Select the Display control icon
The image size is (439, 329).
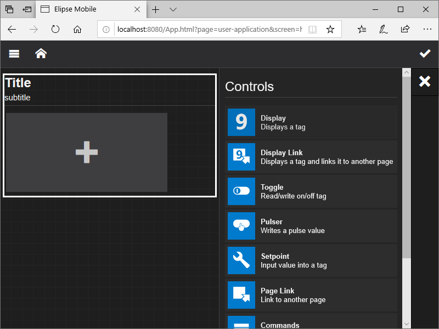241,122
